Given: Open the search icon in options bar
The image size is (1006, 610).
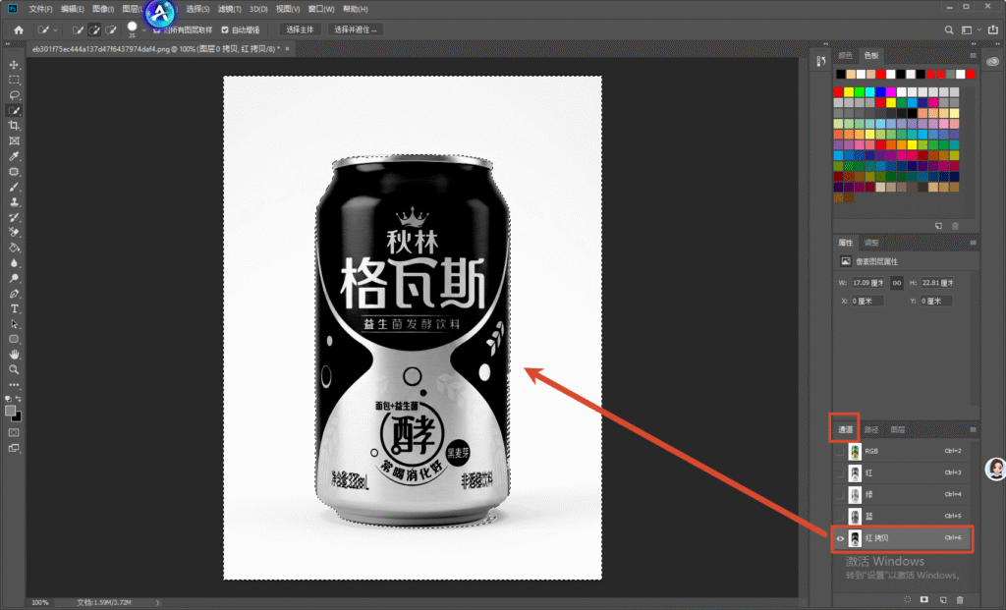Looking at the screenshot, I should click(x=949, y=29).
